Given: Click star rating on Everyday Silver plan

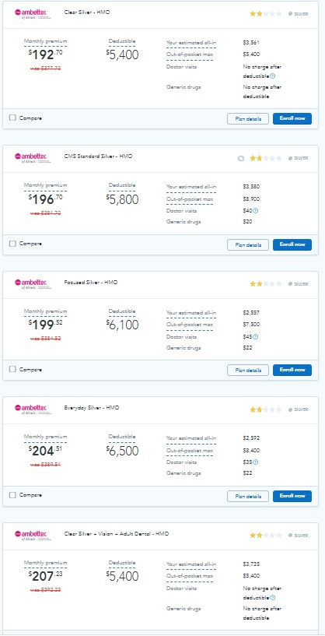Looking at the screenshot, I should click(265, 409).
